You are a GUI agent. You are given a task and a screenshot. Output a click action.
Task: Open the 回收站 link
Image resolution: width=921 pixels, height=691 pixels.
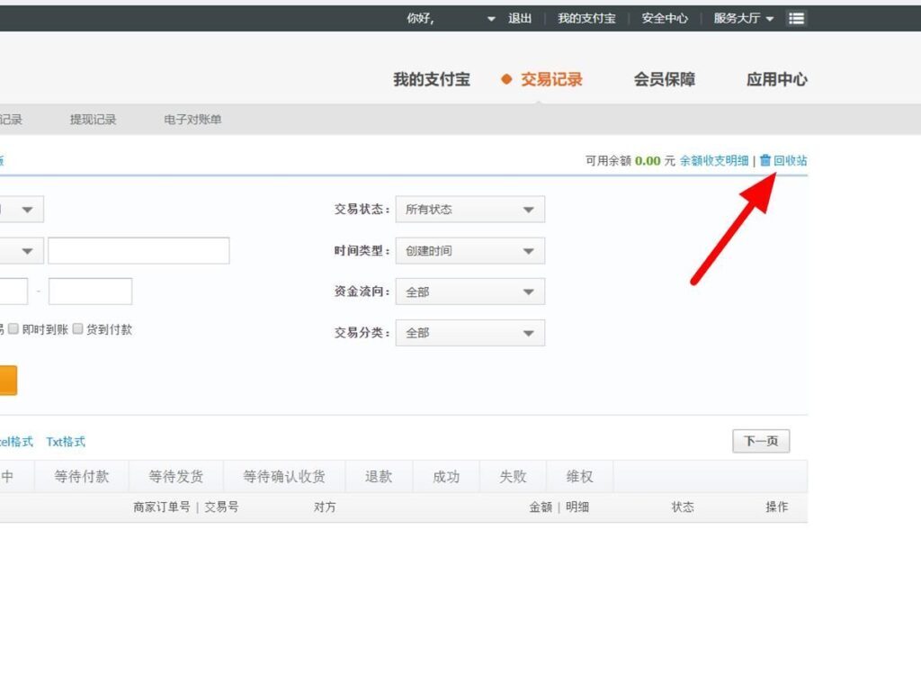tap(790, 160)
